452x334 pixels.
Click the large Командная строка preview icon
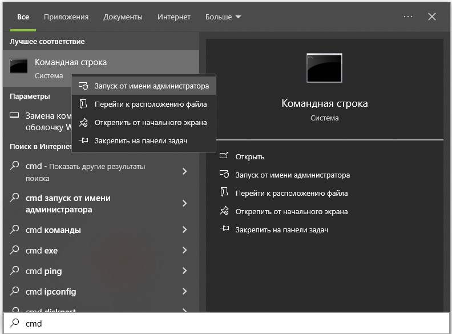(324, 68)
